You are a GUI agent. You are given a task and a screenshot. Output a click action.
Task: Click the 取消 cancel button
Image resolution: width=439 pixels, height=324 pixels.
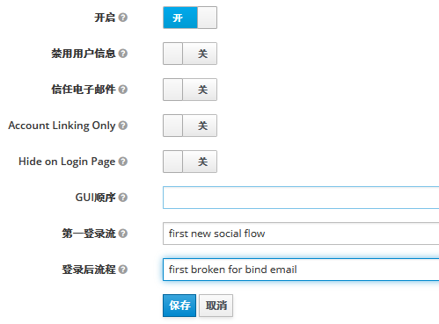216,306
